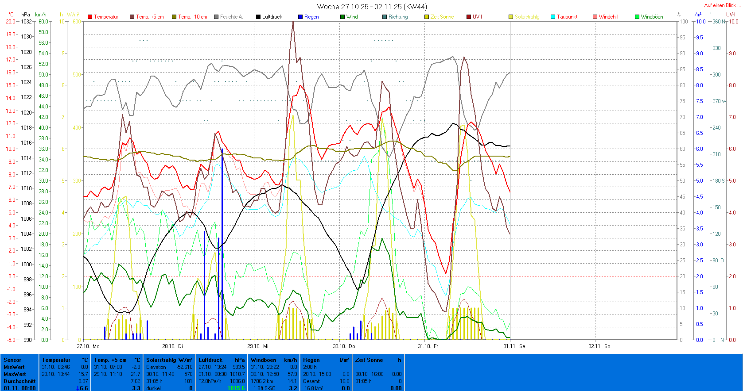Screen dimensions: 743x391
Task: Click the Richtung legend icon
Action: (385, 17)
